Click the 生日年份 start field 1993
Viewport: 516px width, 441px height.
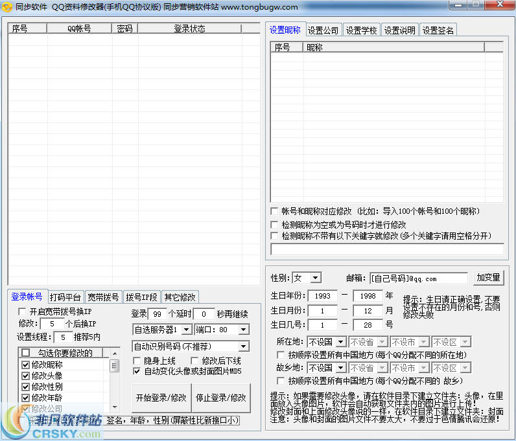(x=323, y=296)
